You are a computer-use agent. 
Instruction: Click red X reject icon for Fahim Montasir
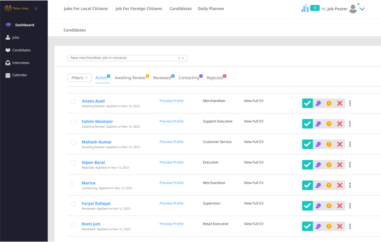tap(340, 124)
